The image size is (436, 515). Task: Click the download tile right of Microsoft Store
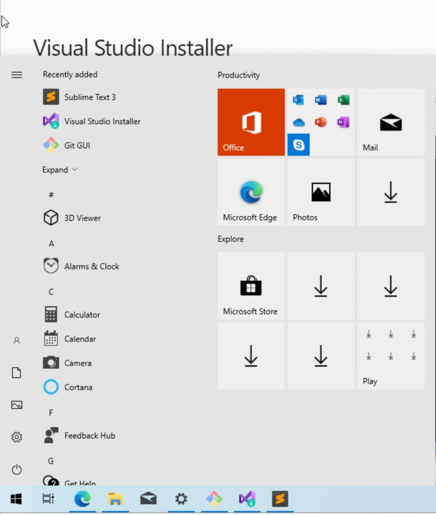click(x=321, y=286)
